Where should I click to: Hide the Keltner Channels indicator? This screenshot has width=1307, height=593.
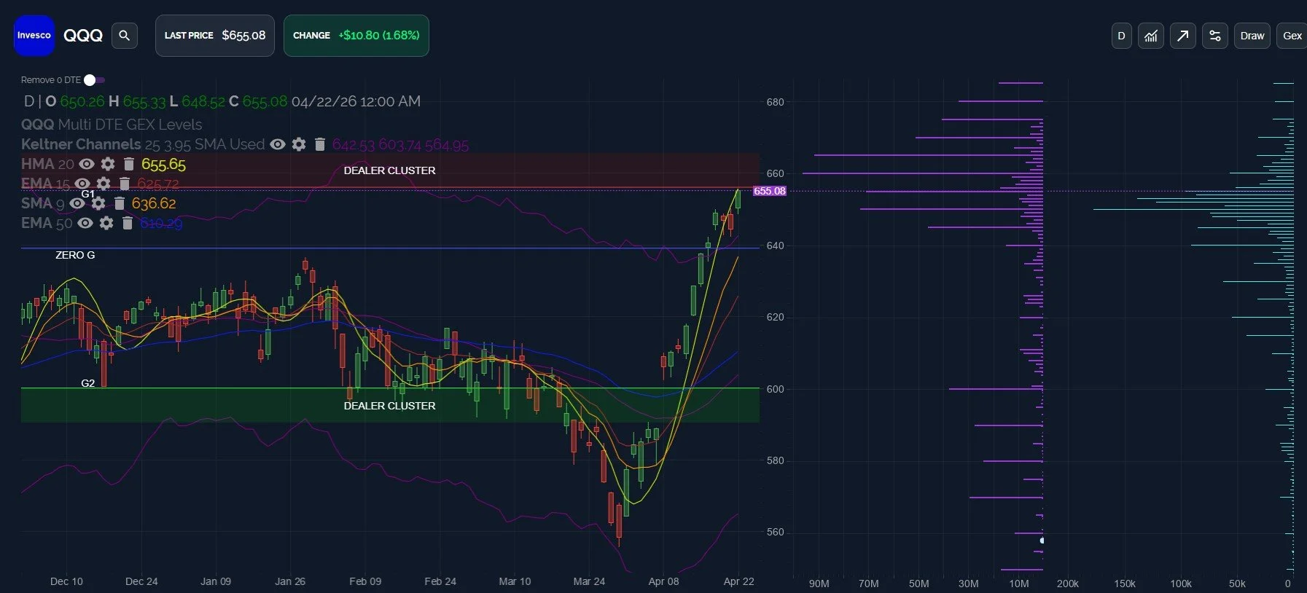[278, 144]
